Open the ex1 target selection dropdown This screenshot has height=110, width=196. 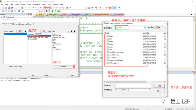point(39,11)
